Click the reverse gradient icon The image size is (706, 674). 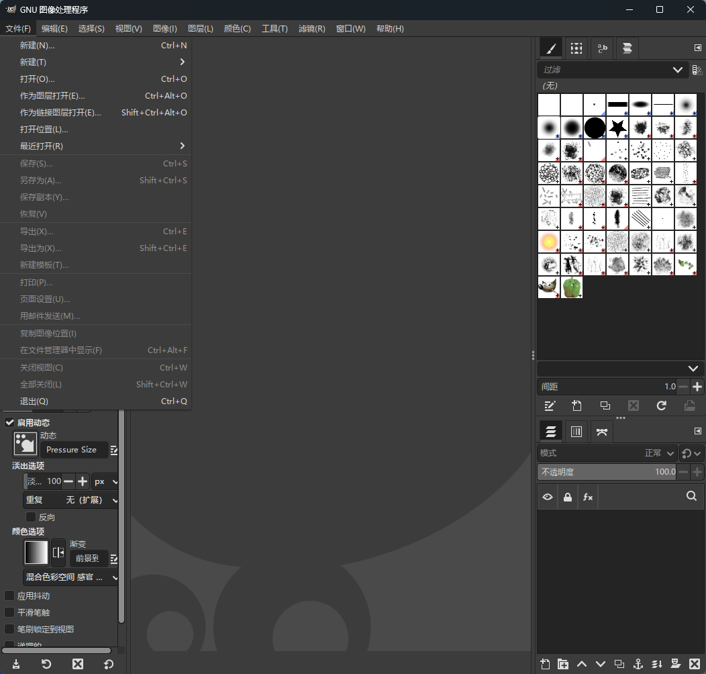point(58,552)
